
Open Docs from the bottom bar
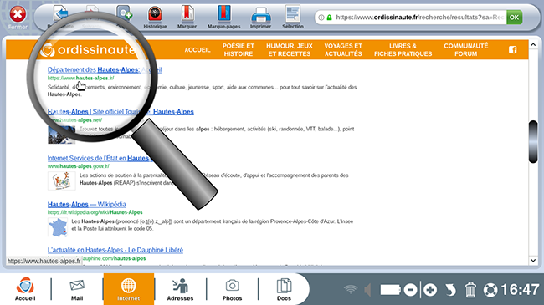[284, 289]
